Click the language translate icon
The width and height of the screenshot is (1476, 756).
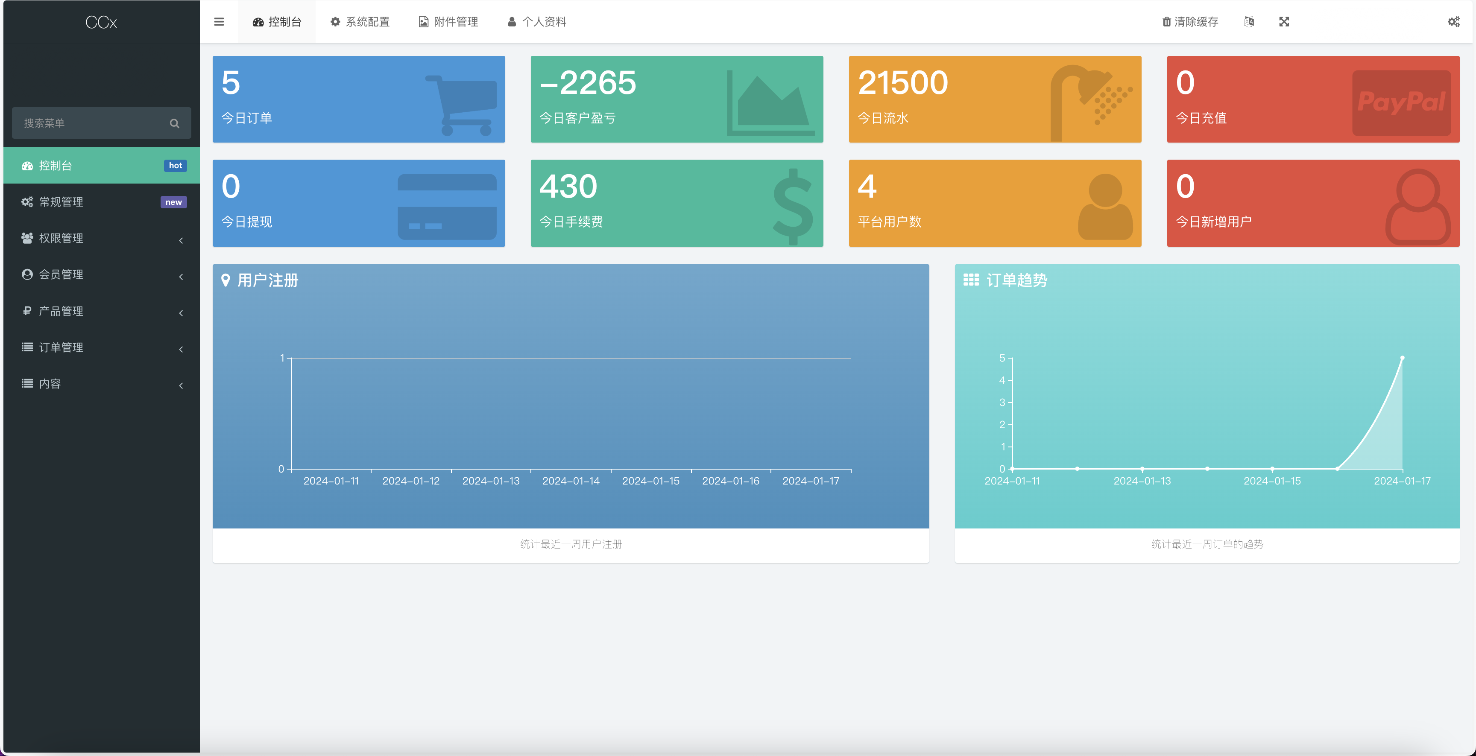tap(1249, 22)
